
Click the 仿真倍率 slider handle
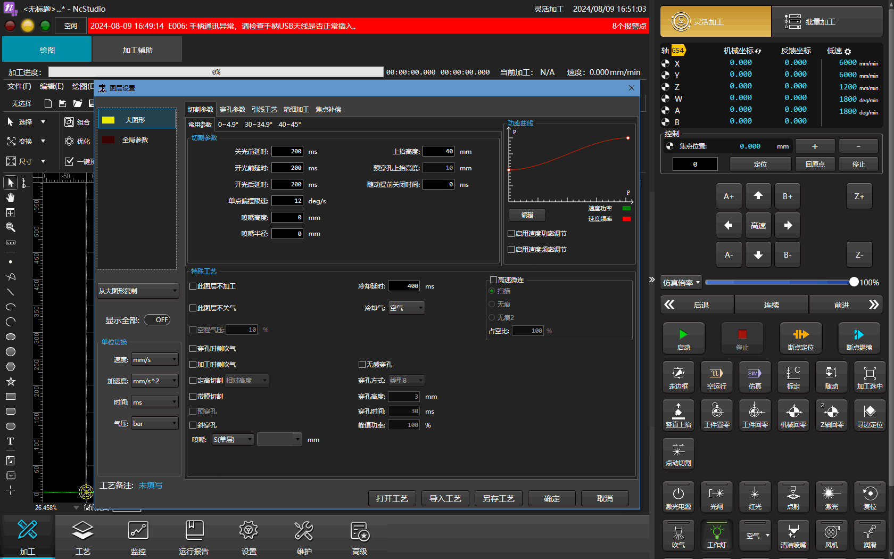pos(854,282)
